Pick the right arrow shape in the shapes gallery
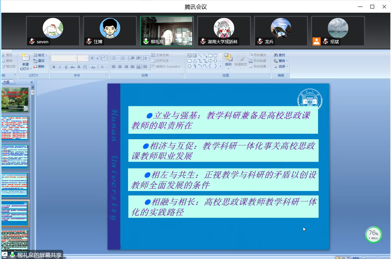Viewport: 391px width, 259px height. point(210,61)
